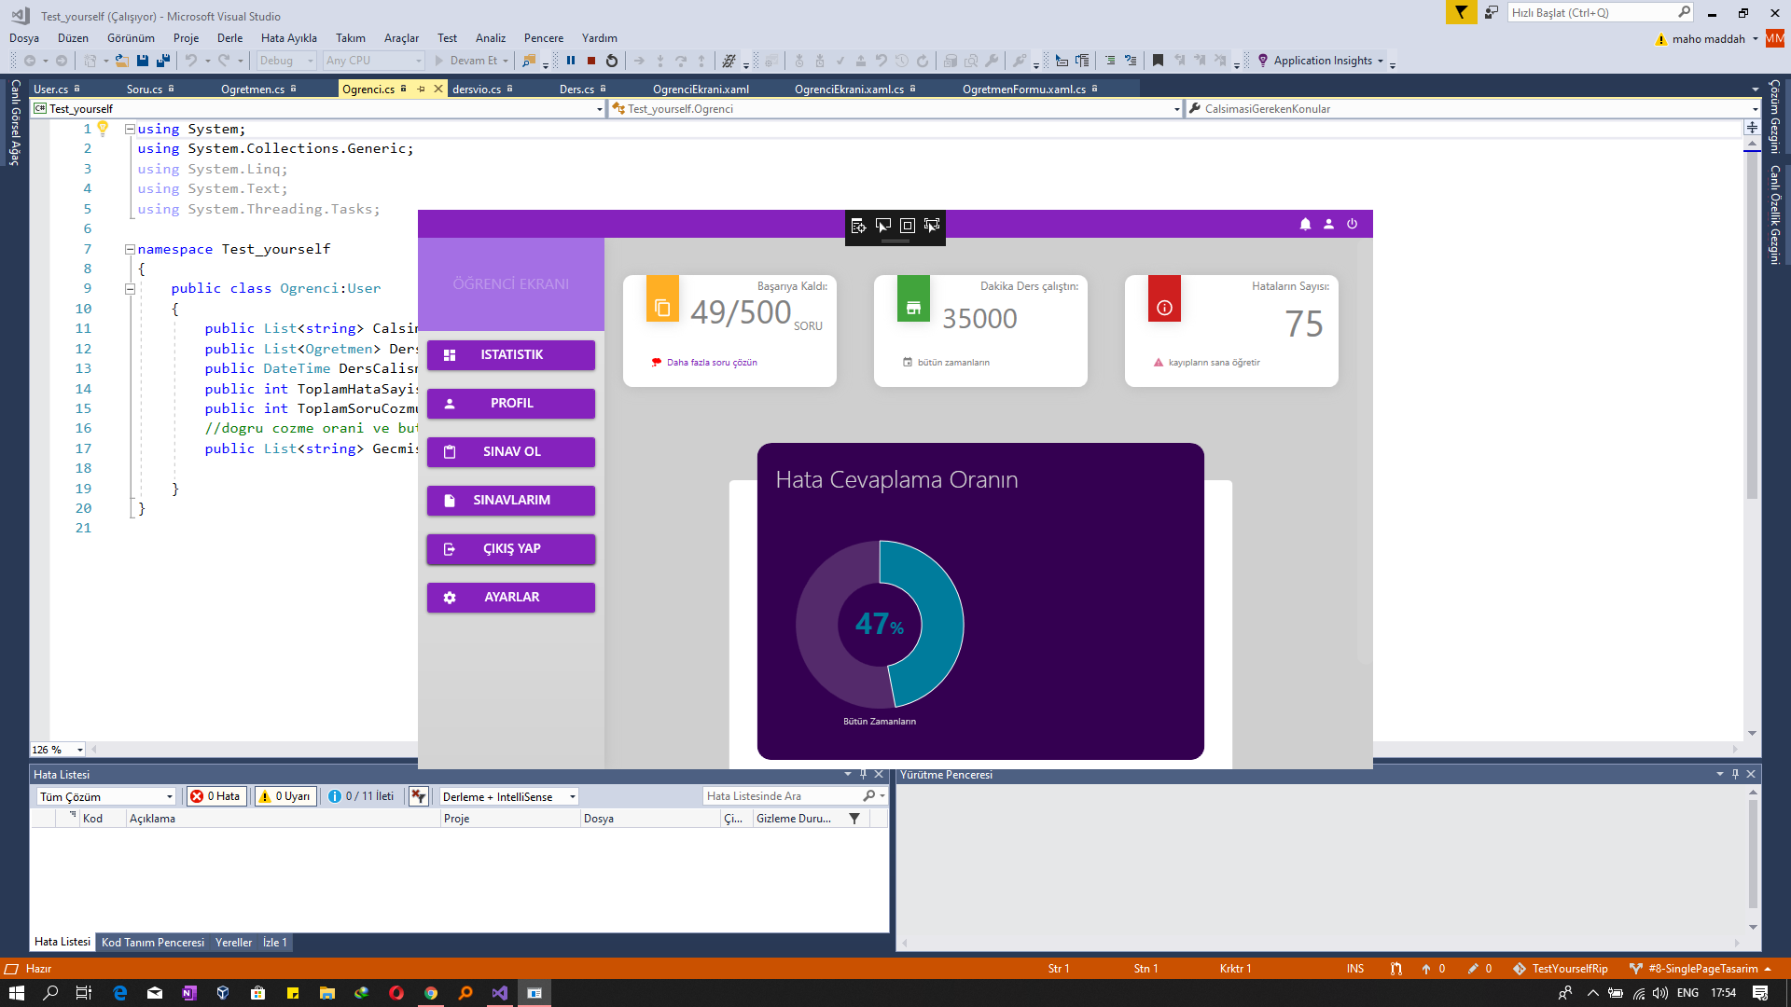Open the Application Insights dropdown
Viewport: 1791px width, 1007px height.
pos(1322,61)
